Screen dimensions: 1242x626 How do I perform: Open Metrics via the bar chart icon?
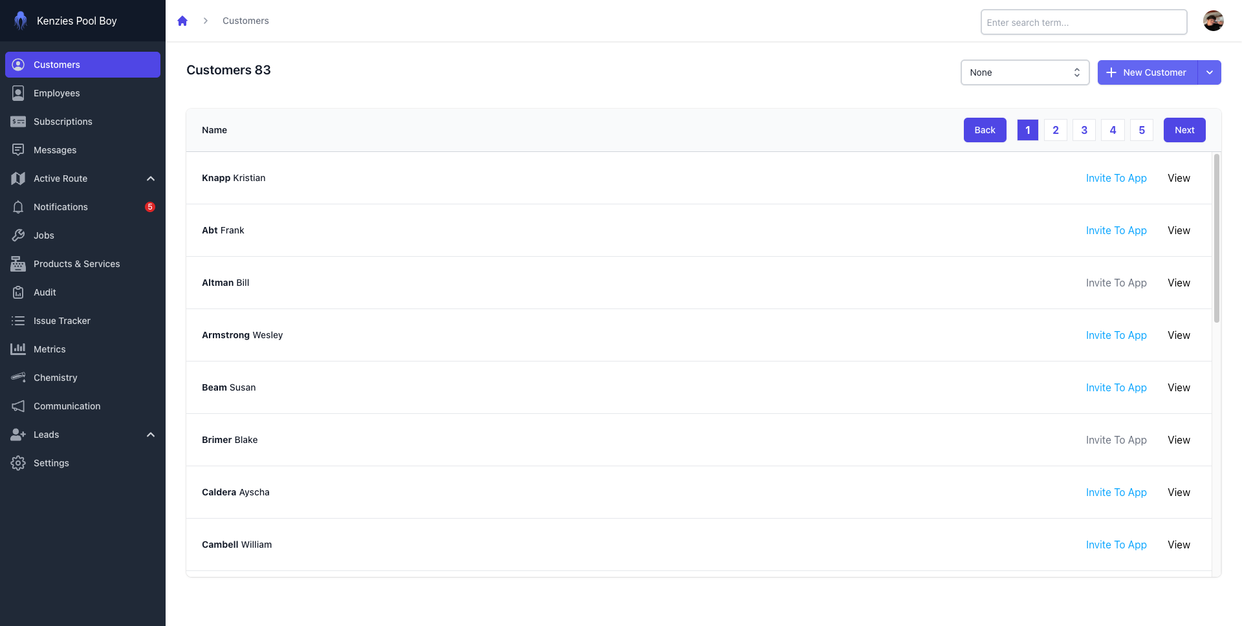click(18, 349)
